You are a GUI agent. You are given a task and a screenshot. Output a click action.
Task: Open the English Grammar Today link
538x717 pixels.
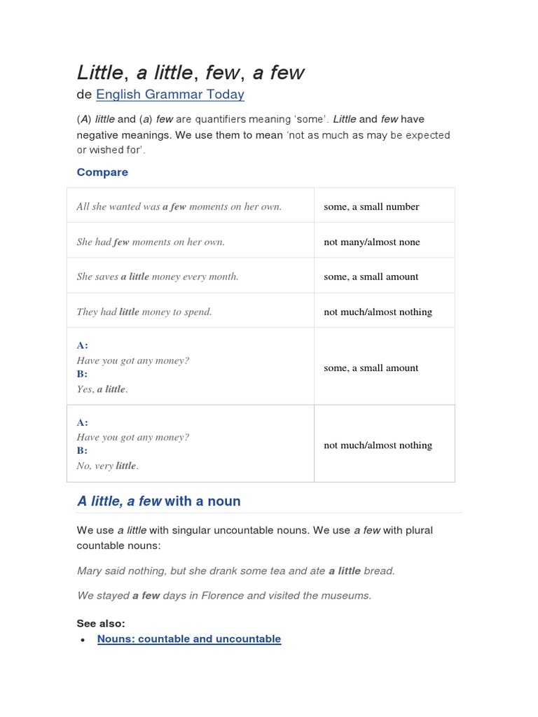[170, 95]
